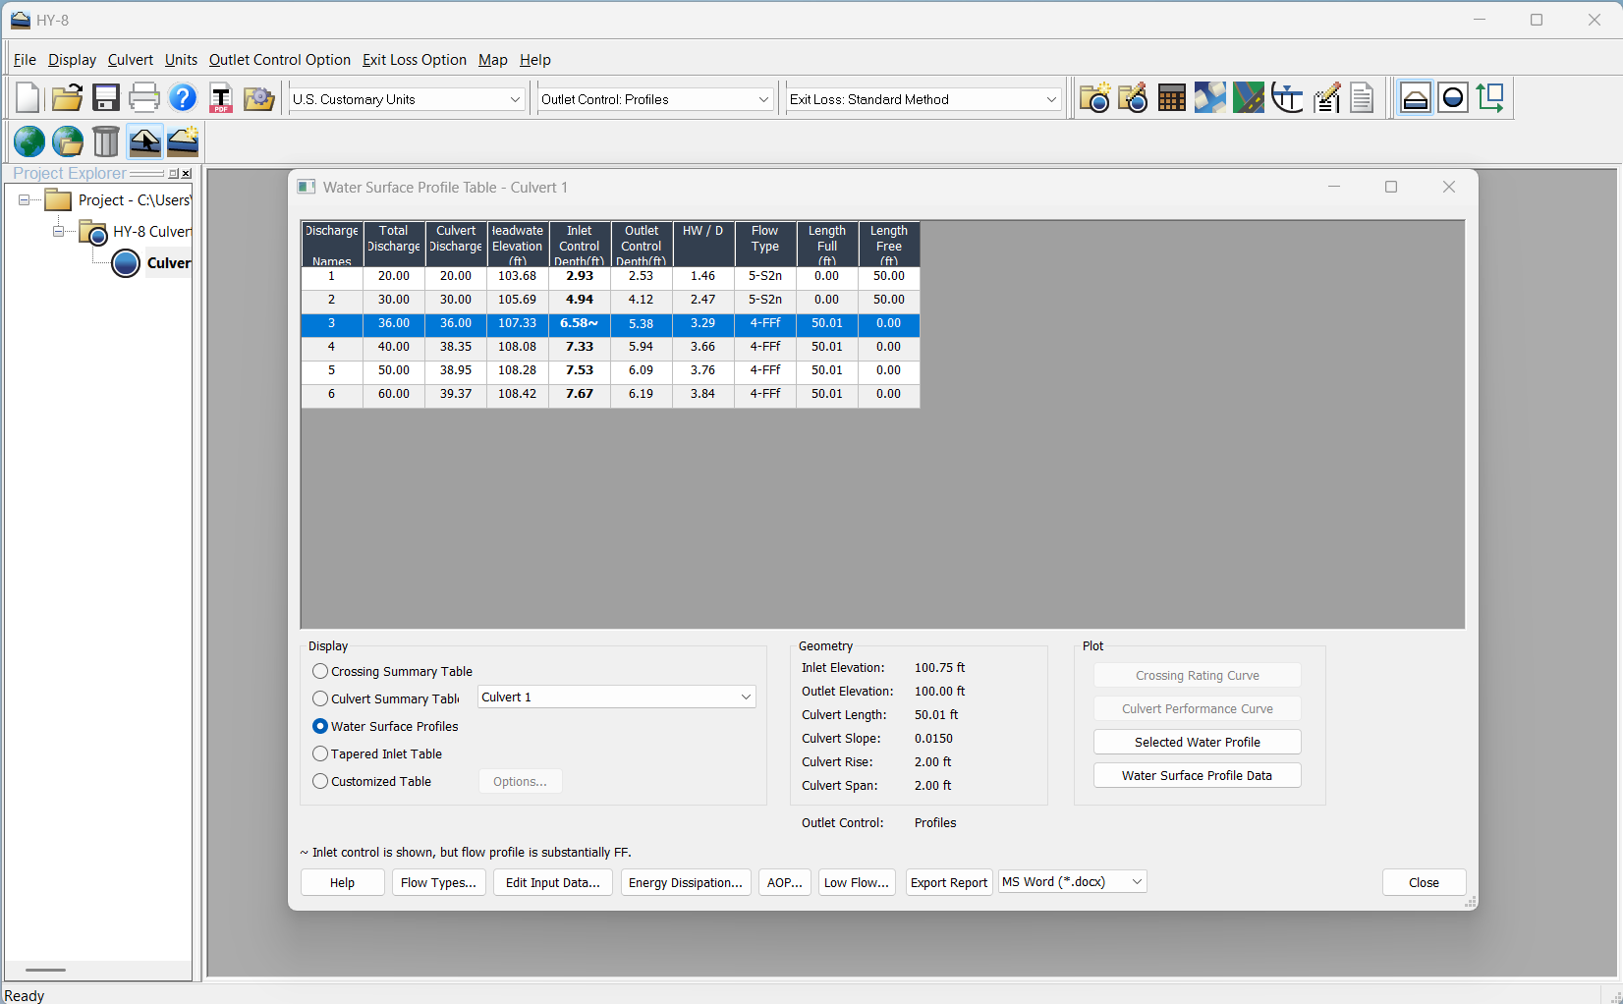Open the Culvert 1 selection dropdown

617,697
